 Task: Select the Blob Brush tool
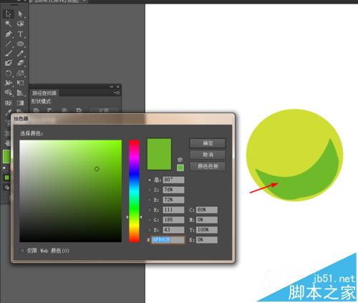8,63
